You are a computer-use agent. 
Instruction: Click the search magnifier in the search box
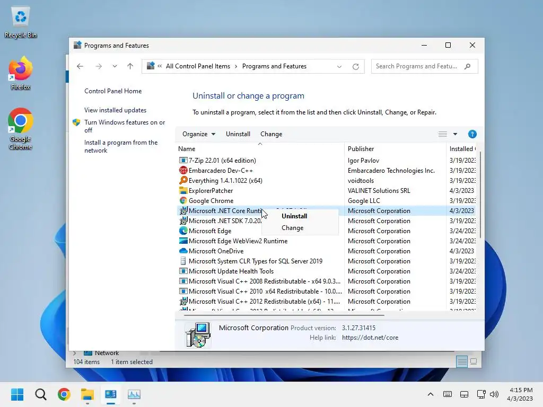coord(468,66)
